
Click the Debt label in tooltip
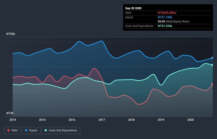[128, 13]
